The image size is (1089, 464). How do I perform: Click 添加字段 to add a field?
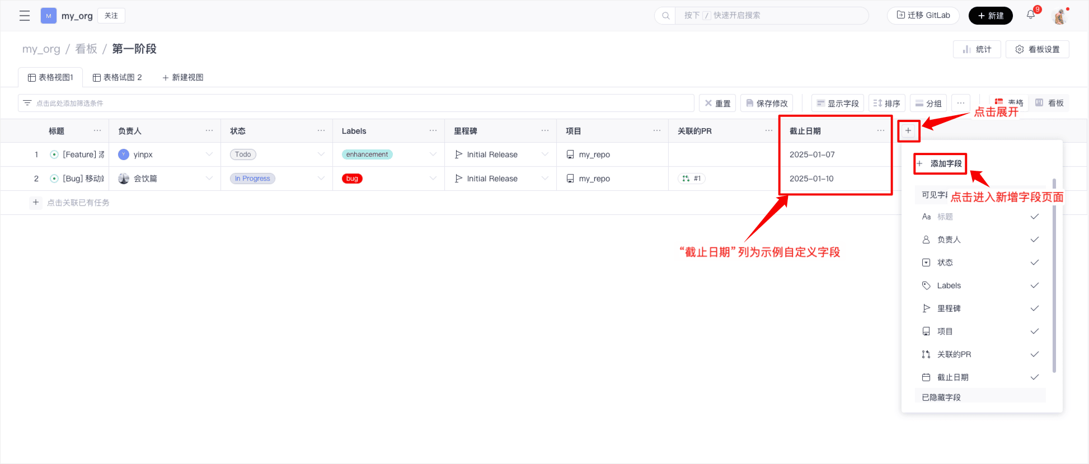tap(941, 163)
